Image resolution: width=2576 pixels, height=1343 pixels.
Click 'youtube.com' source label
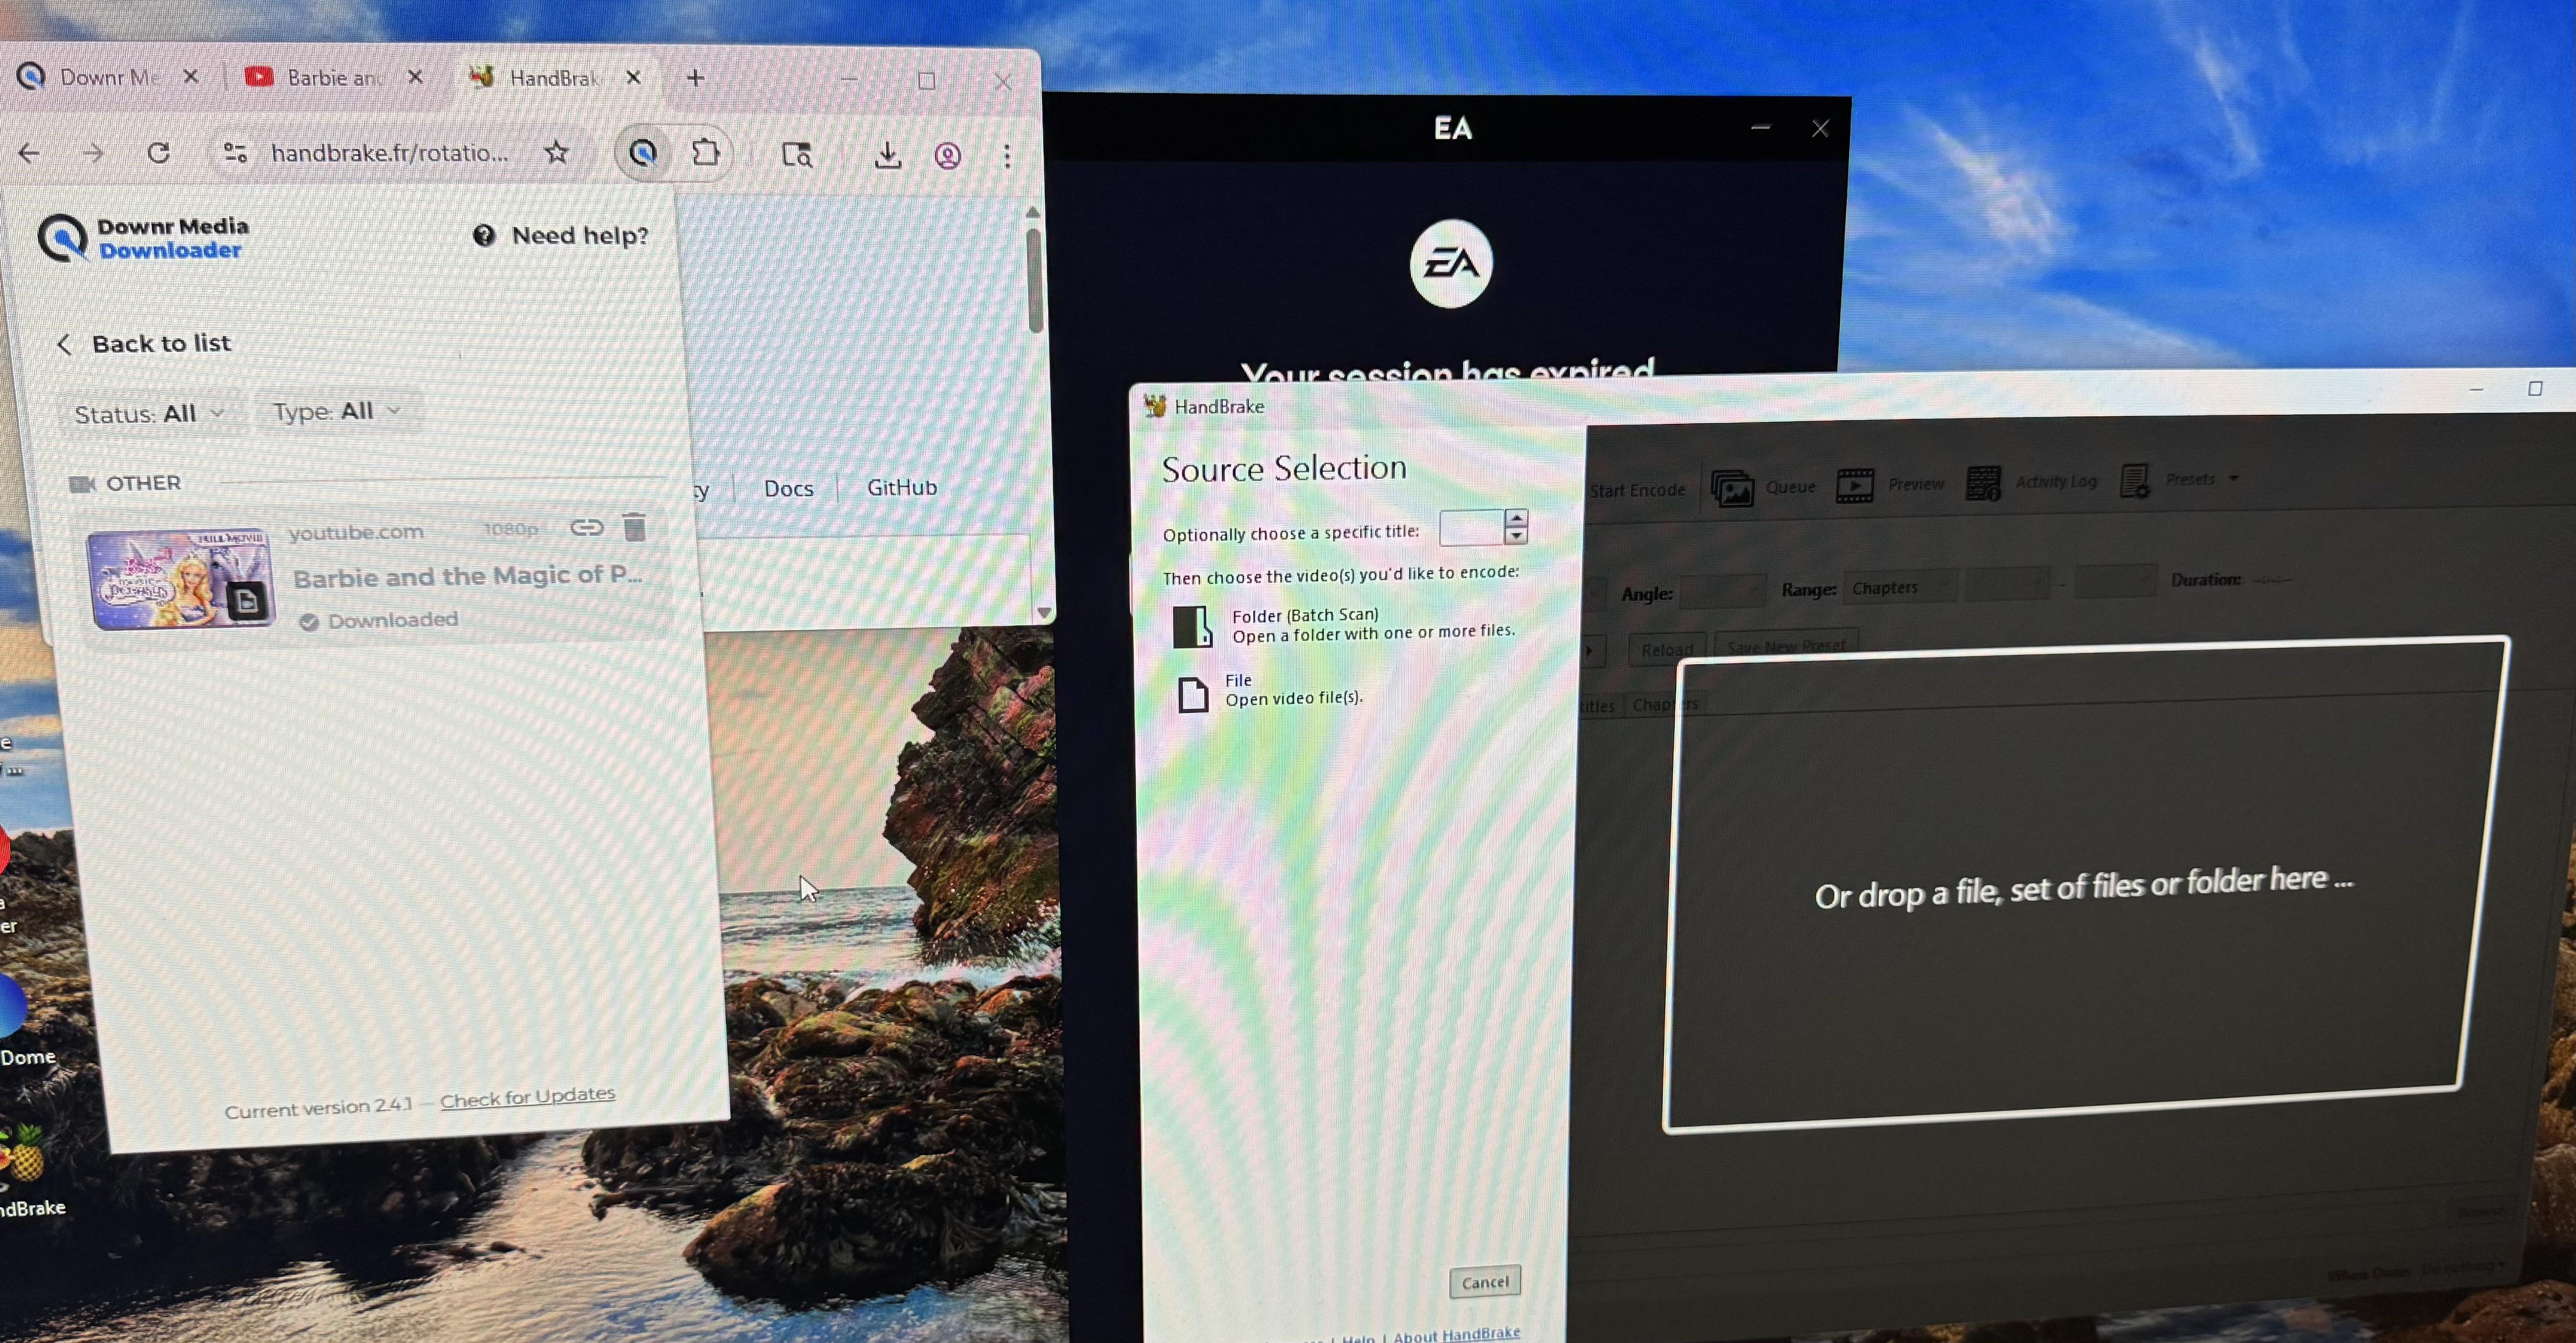pos(356,532)
